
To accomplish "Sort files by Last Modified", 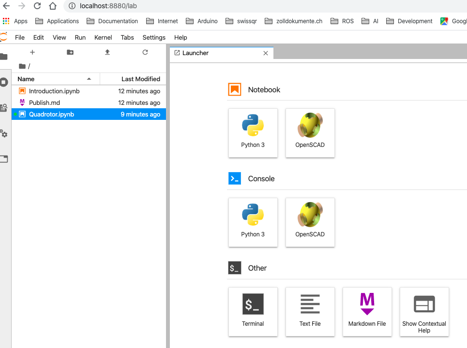I will click(x=140, y=79).
